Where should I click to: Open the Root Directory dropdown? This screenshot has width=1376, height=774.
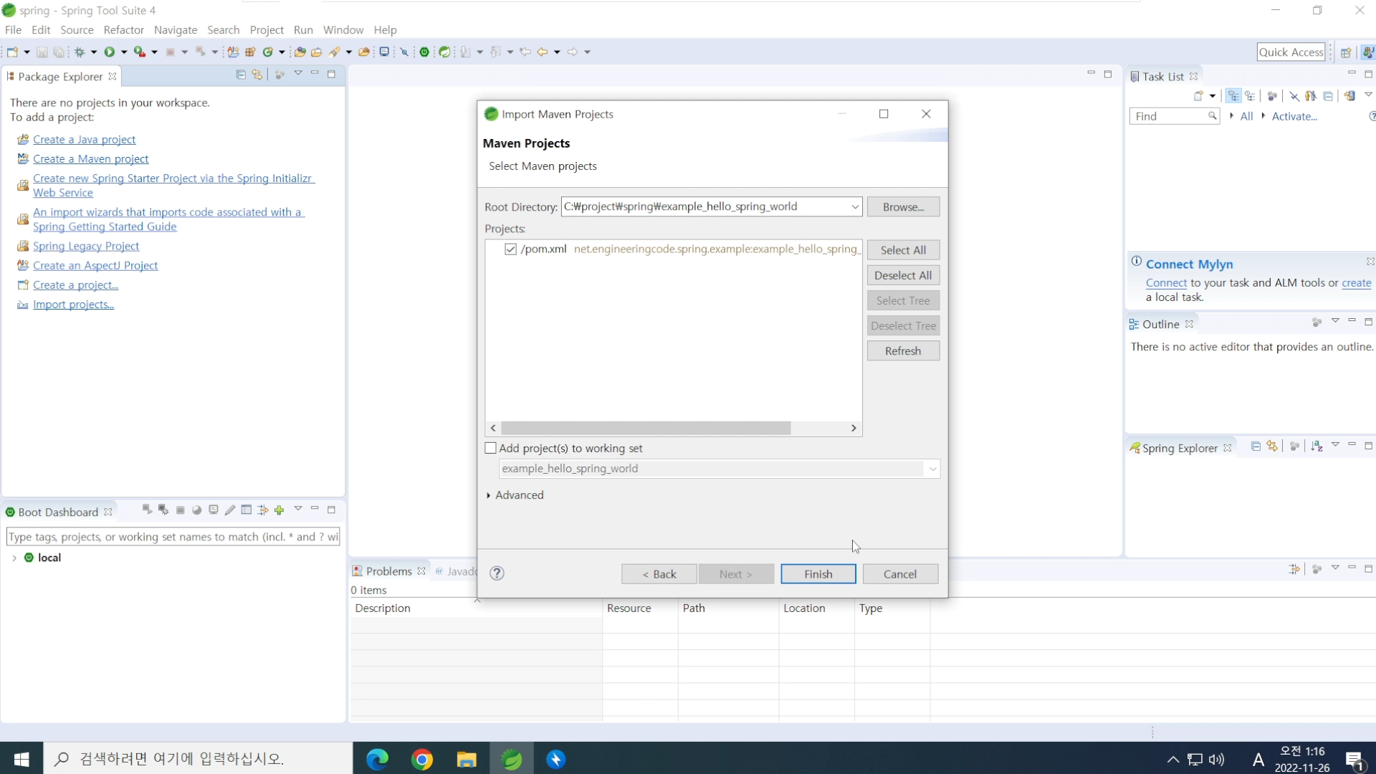click(855, 206)
